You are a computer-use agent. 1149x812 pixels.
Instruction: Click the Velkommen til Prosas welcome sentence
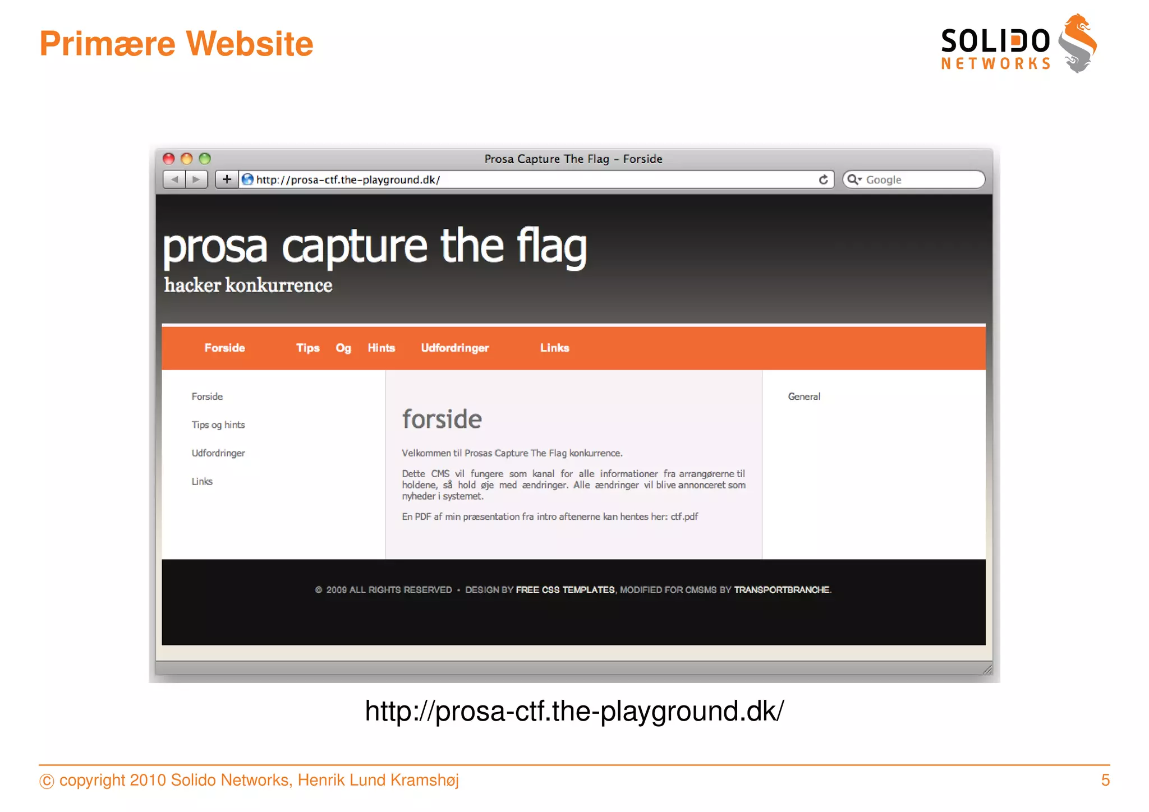[512, 453]
